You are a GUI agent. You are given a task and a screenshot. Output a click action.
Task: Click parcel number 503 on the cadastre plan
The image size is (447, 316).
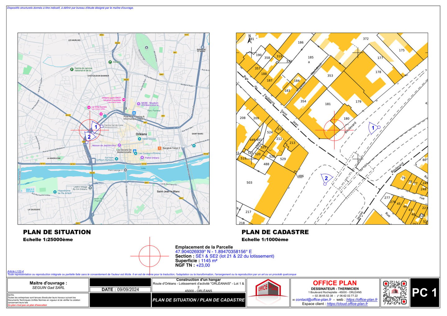249,183
